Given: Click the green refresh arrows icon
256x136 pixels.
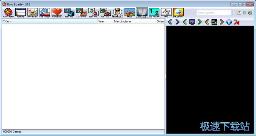Looking at the screenshot, I should pyautogui.click(x=244, y=13).
